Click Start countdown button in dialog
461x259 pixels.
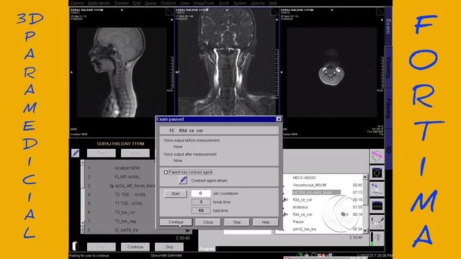tap(175, 194)
